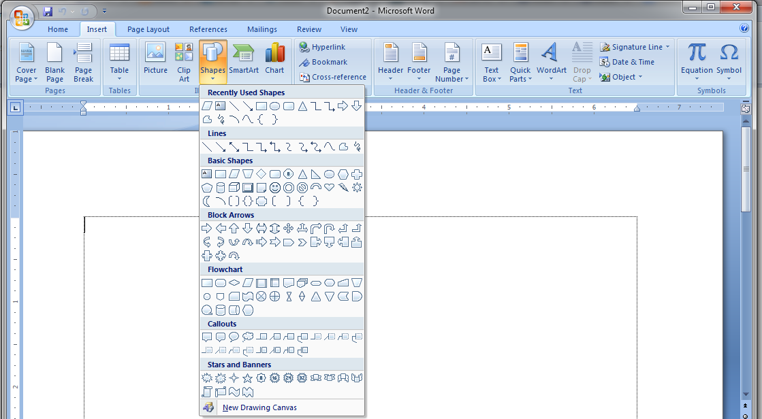
Task: Open the WordArt gallery
Action: tap(552, 64)
